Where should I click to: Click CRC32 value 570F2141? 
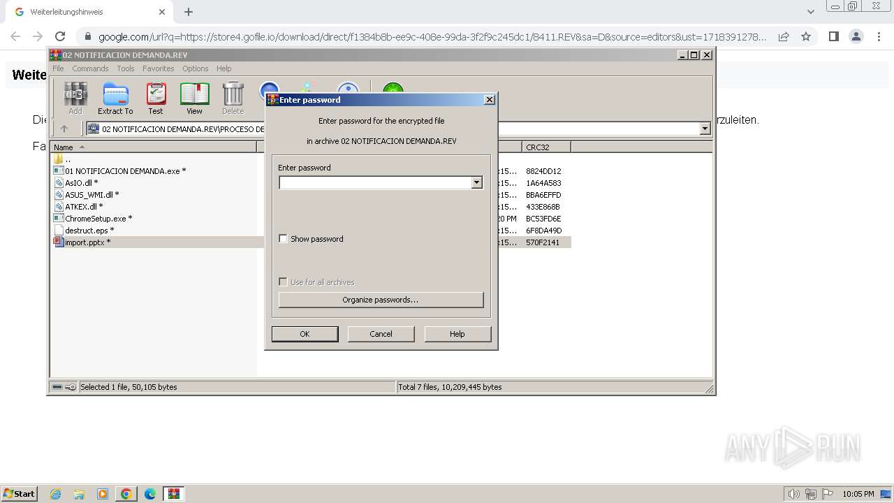pyautogui.click(x=543, y=242)
